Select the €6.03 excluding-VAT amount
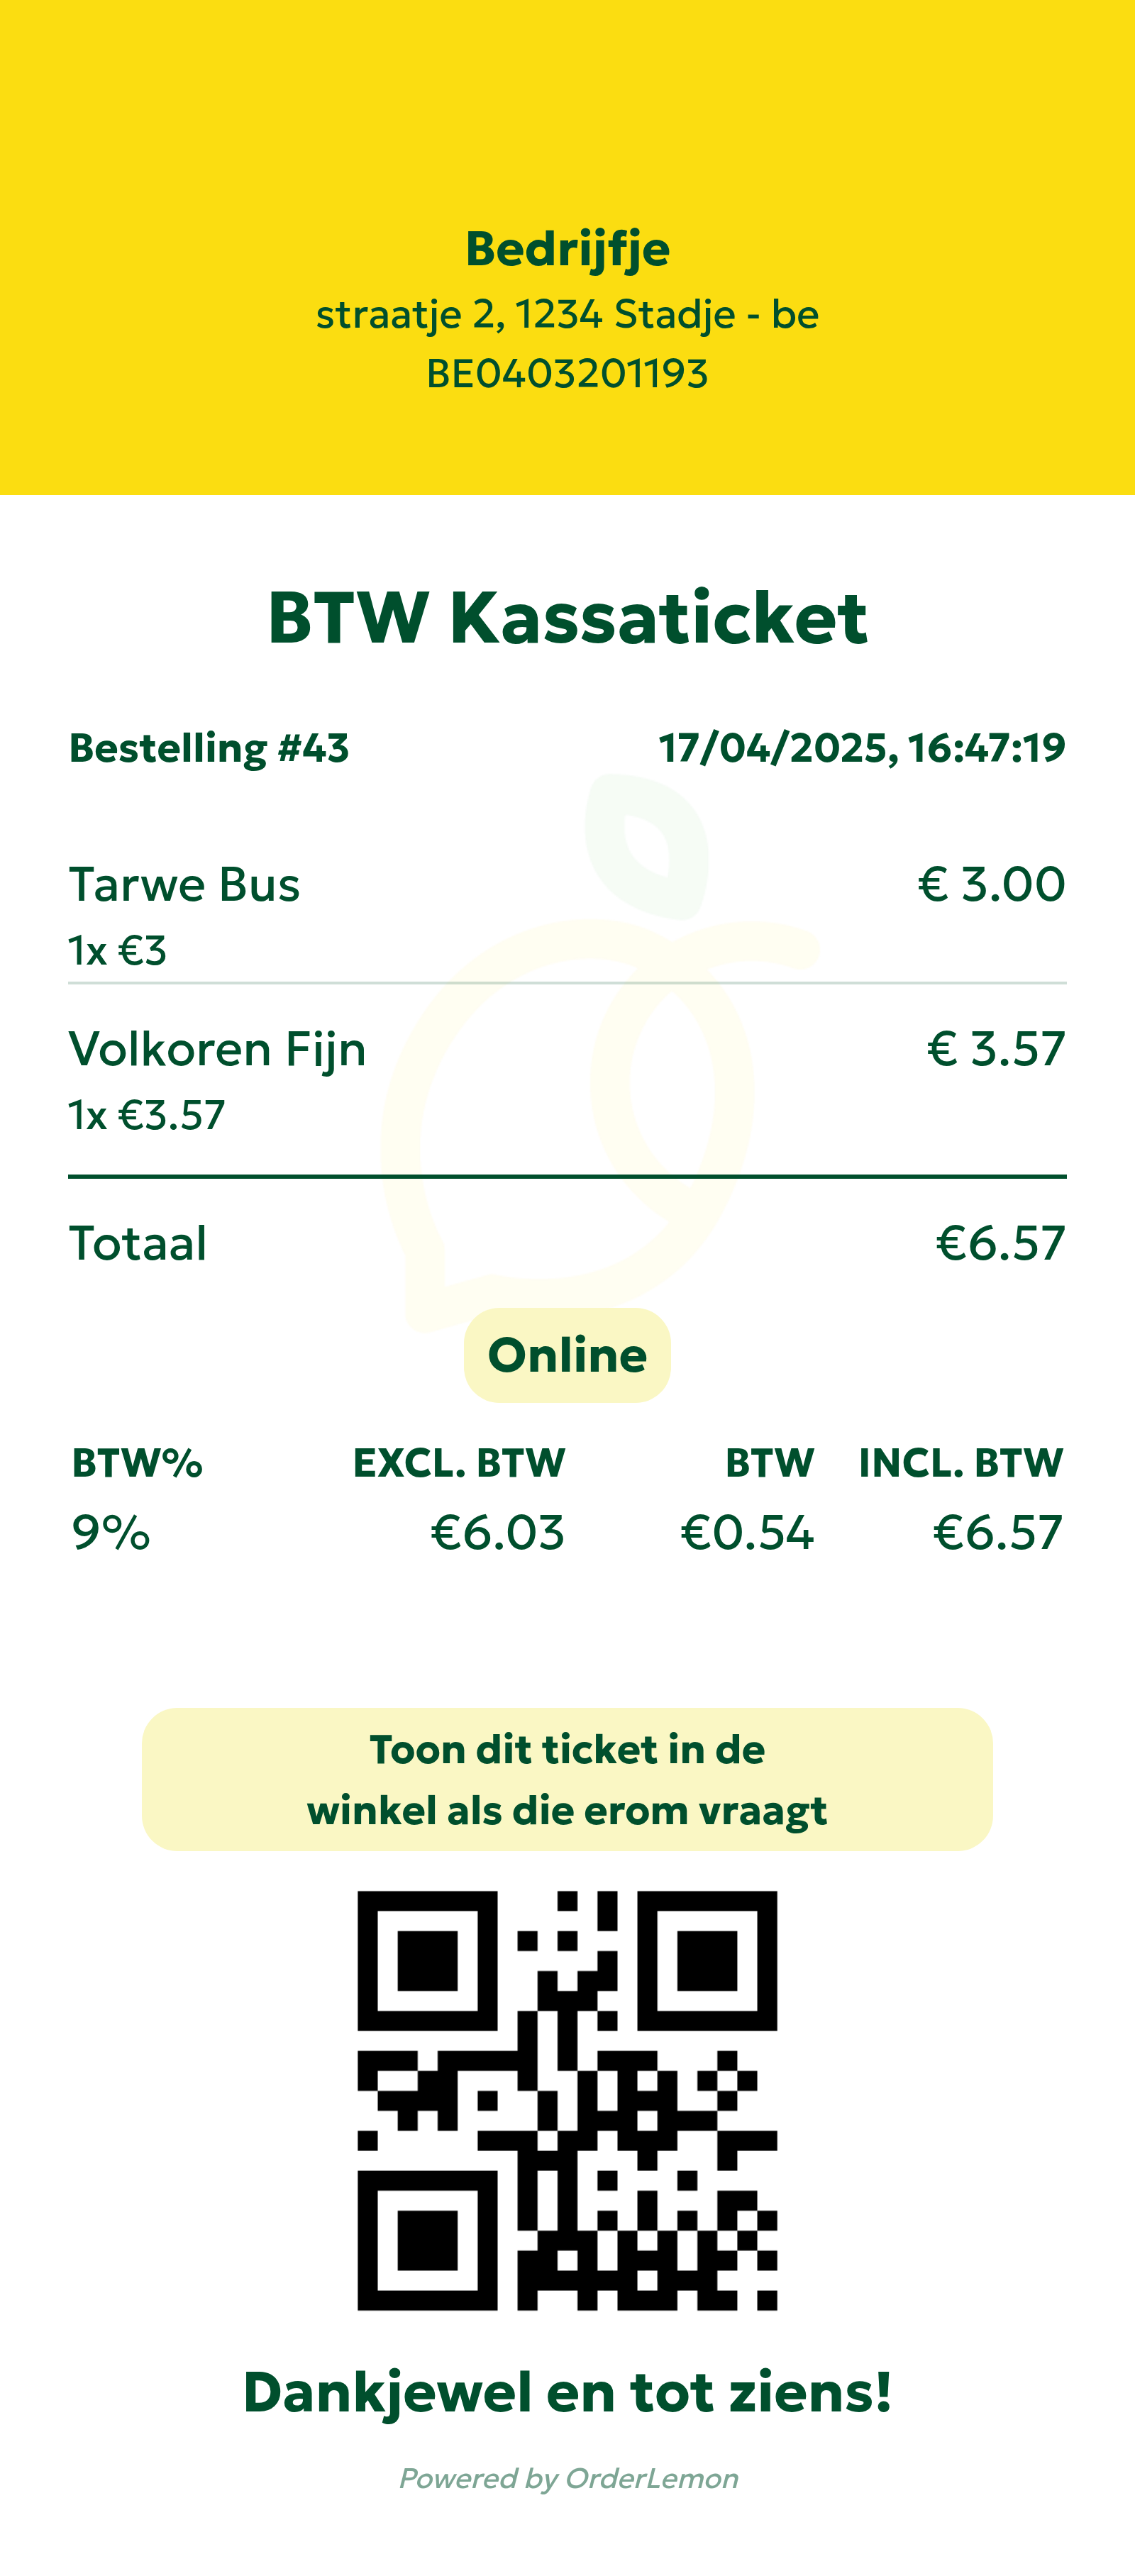The width and height of the screenshot is (1135, 2576). point(497,1532)
